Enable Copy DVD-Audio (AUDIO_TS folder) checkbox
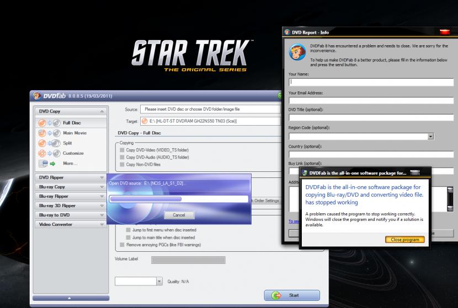This screenshot has width=458, height=308. (x=122, y=157)
